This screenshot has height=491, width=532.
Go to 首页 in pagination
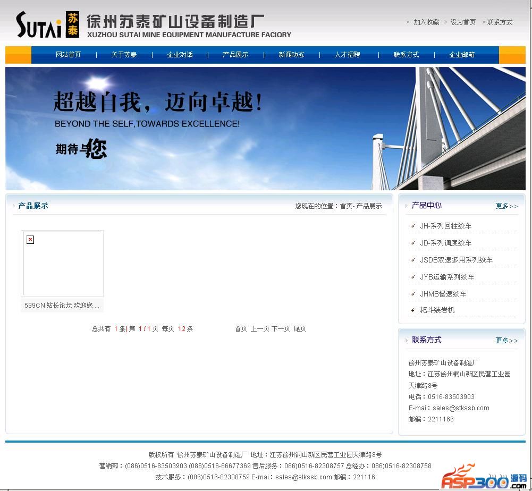[241, 329]
